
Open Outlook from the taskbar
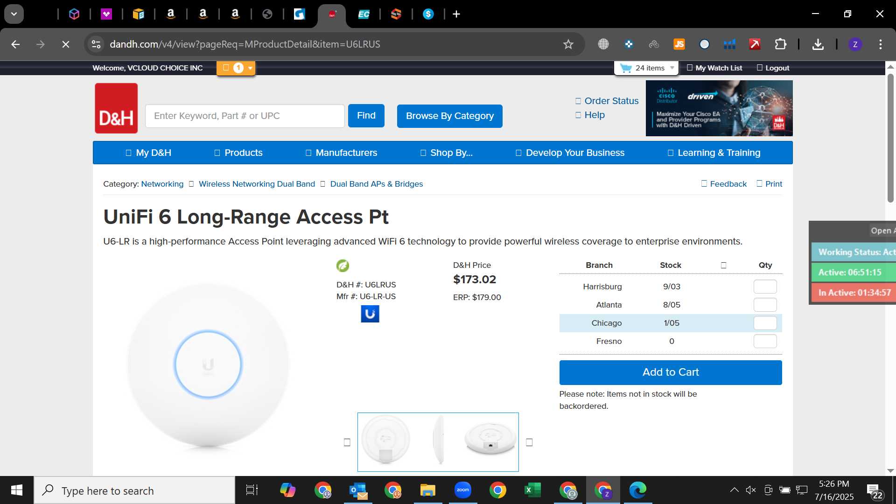coord(358,490)
